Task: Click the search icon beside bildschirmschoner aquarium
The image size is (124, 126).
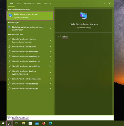Action: [x=9, y=89]
